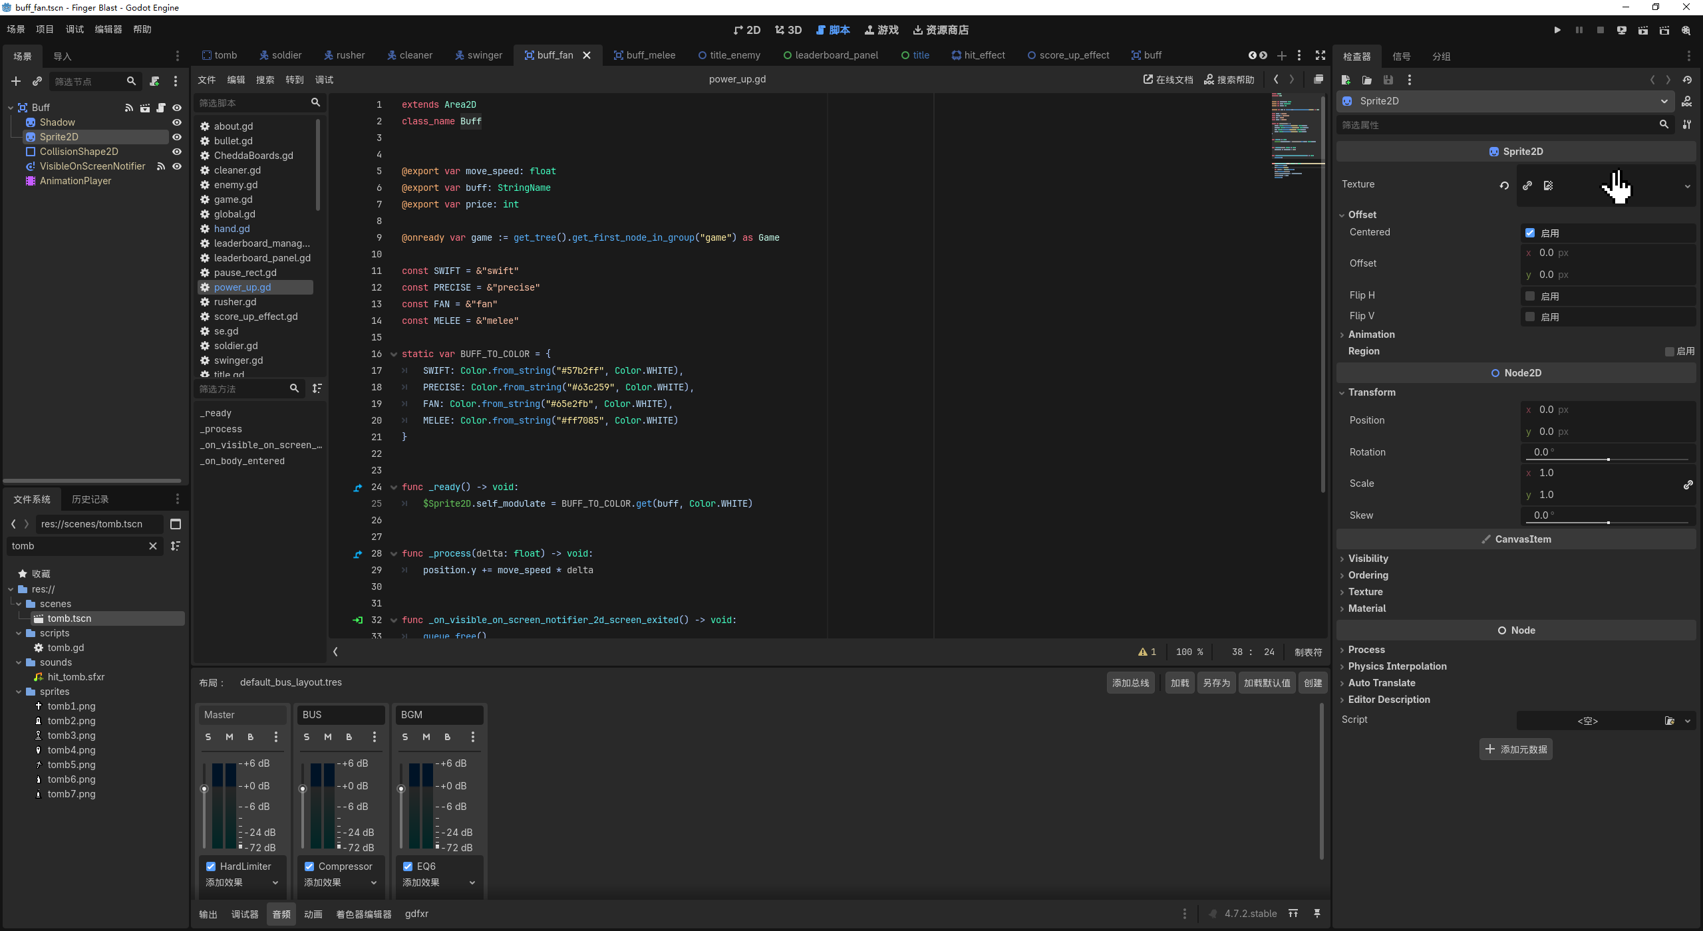Add new scene tab with plus icon
The image size is (1703, 931).
1282,56
